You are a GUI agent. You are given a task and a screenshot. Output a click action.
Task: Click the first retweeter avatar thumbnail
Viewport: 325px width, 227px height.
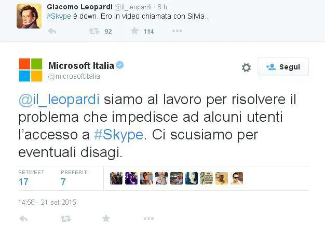117,178
